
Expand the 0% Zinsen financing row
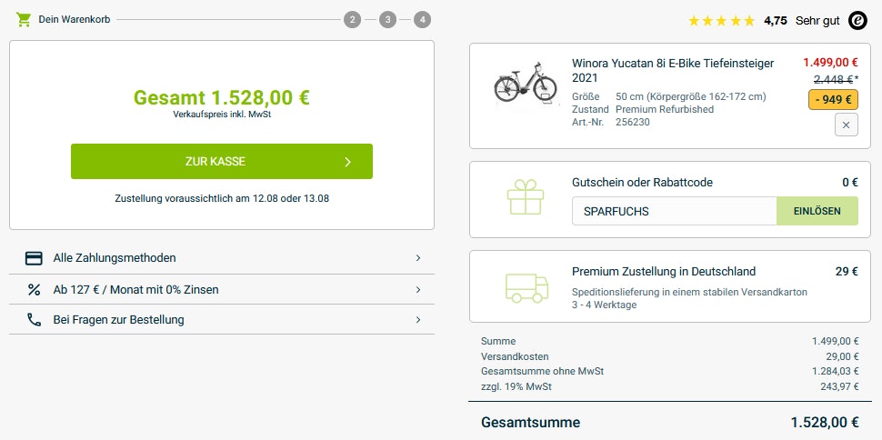(417, 290)
